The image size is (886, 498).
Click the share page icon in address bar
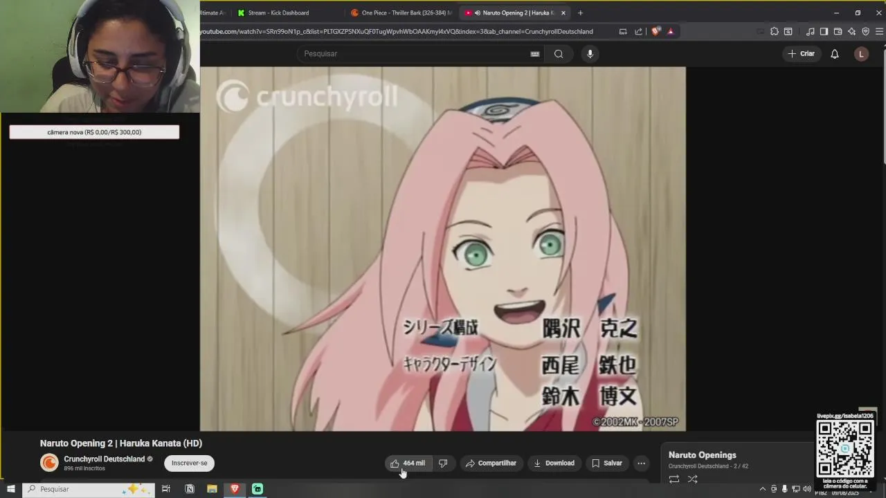tap(638, 31)
